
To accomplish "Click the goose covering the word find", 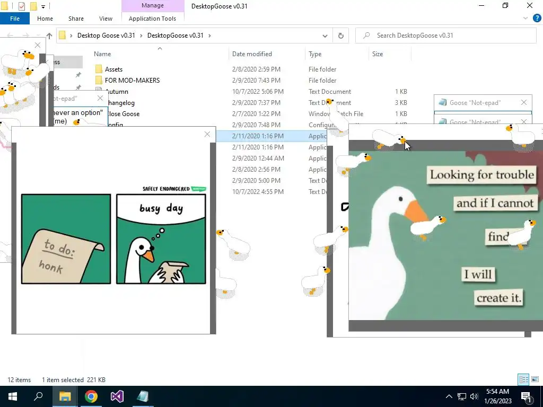I will (x=521, y=234).
